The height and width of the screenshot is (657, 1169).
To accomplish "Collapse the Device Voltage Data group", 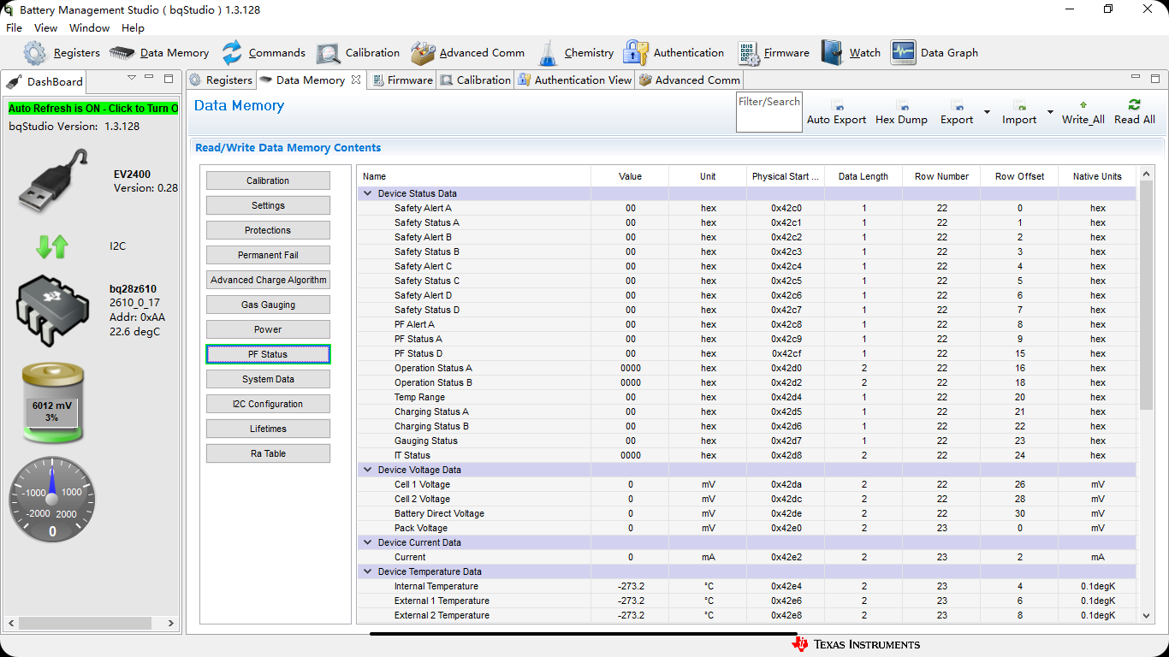I will (368, 471).
